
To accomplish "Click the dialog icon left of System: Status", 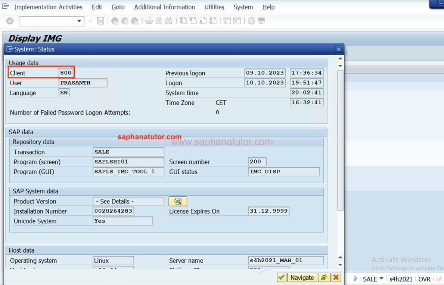I will [x=10, y=49].
